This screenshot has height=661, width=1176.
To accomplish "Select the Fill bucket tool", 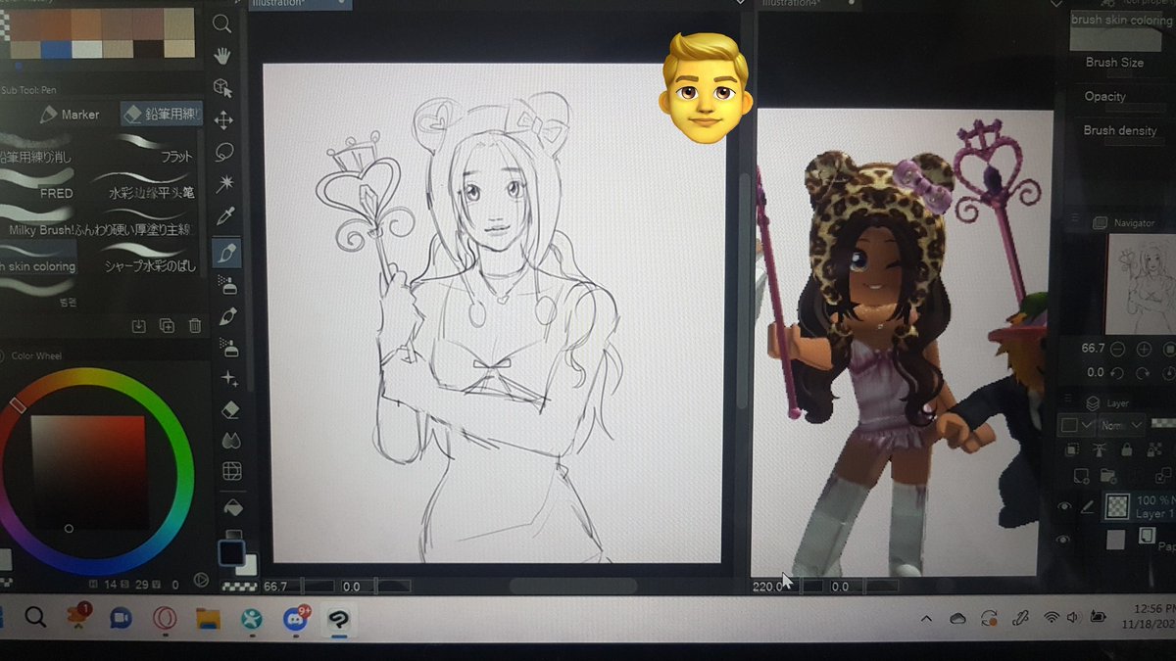I will tap(232, 508).
